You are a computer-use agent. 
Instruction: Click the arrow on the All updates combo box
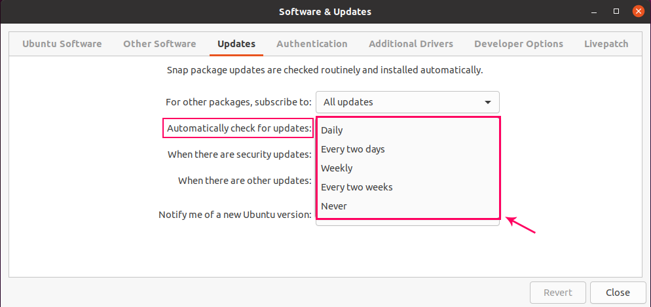(x=488, y=102)
